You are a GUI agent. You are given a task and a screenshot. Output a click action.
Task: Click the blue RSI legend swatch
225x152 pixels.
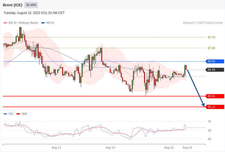click(5, 114)
